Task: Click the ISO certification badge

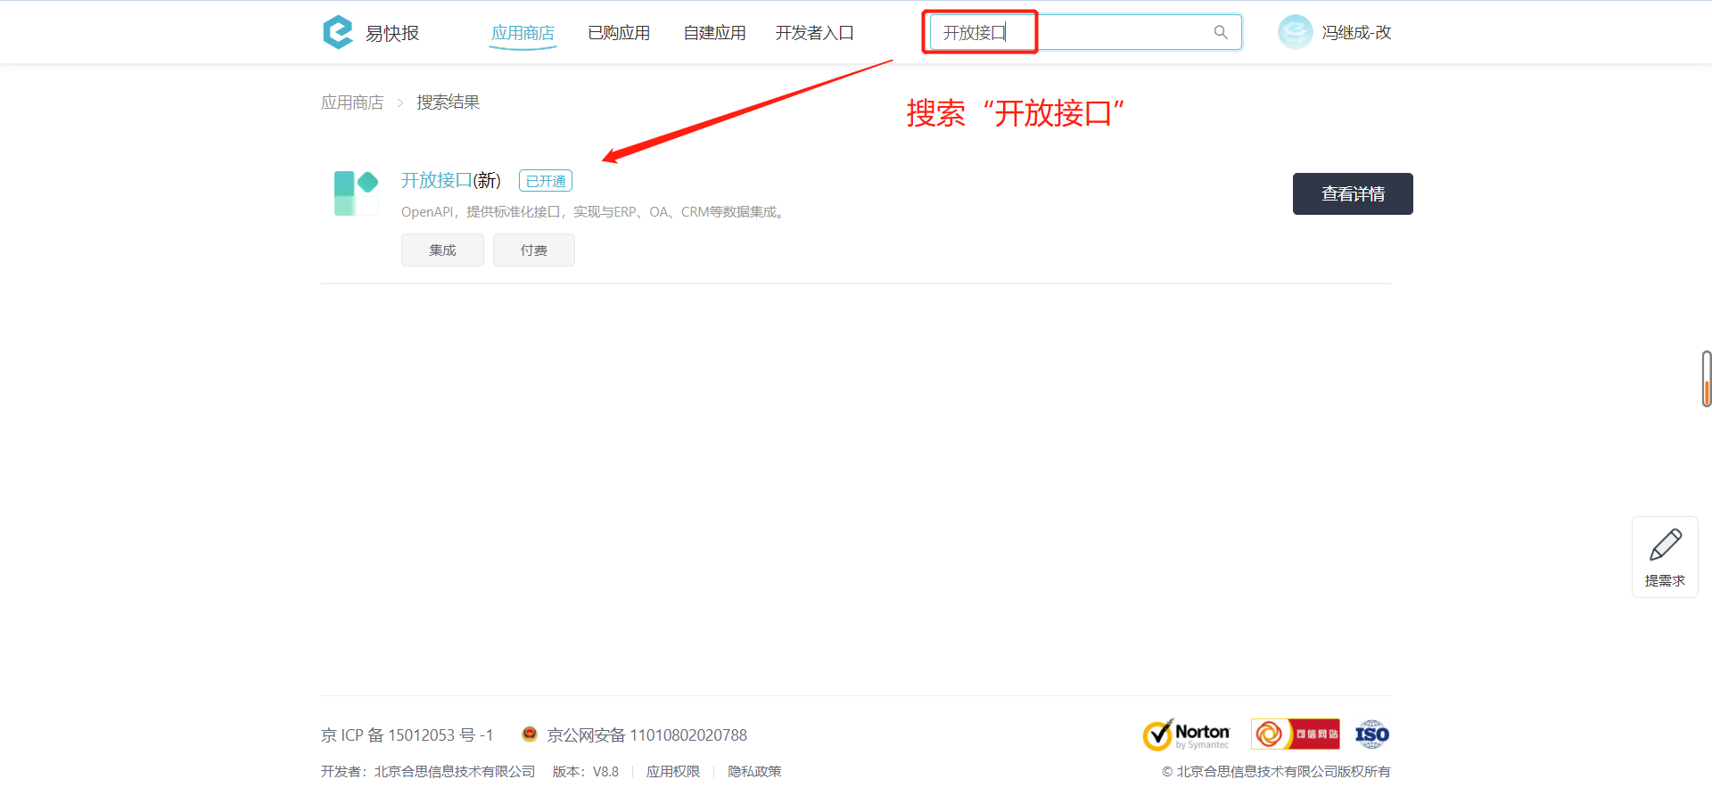Action: click(x=1371, y=734)
